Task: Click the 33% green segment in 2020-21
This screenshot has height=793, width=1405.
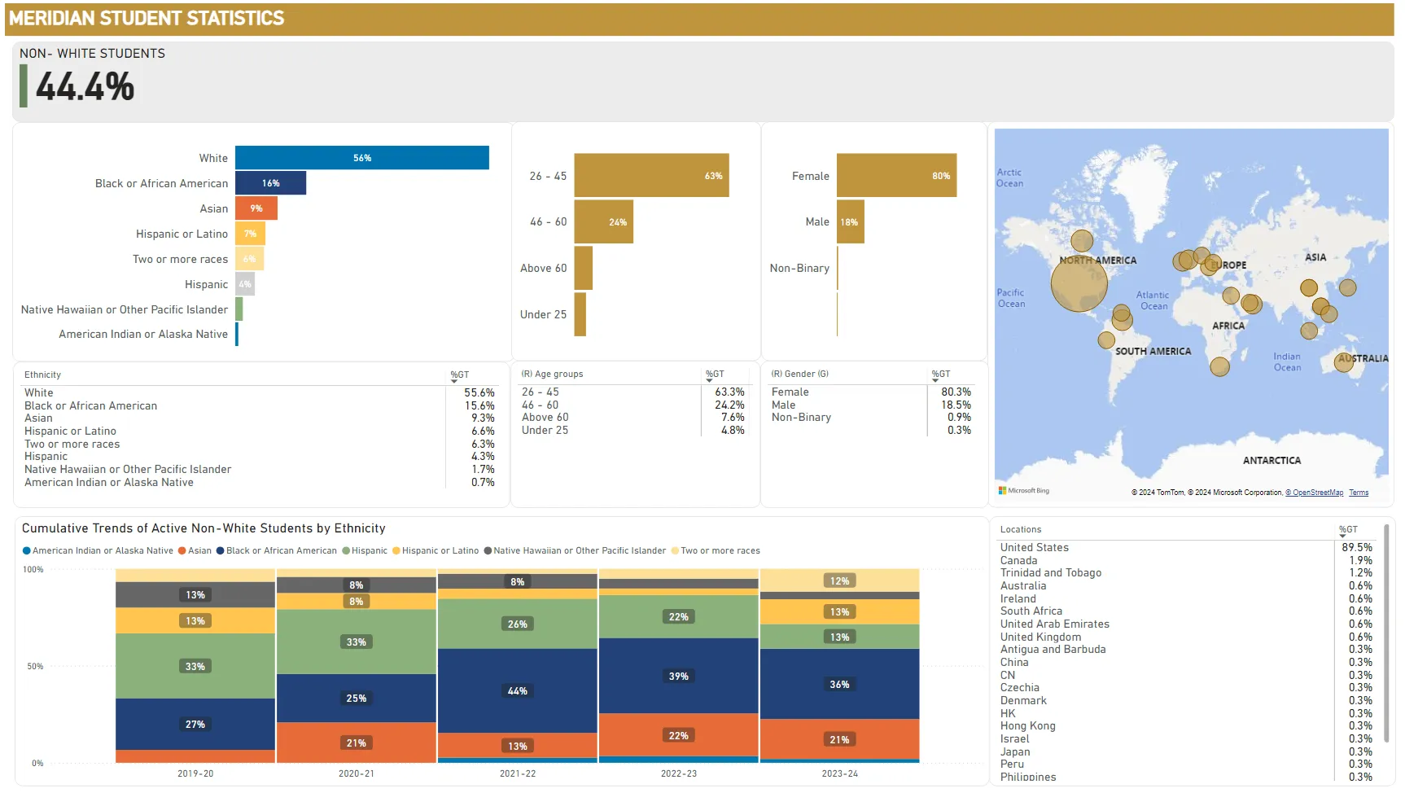Action: pos(357,642)
